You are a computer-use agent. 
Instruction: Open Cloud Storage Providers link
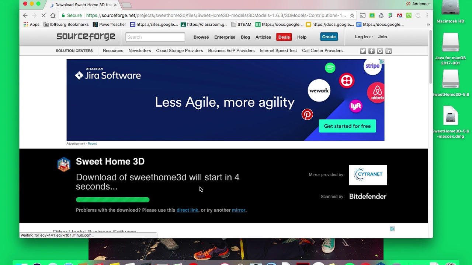tap(179, 51)
